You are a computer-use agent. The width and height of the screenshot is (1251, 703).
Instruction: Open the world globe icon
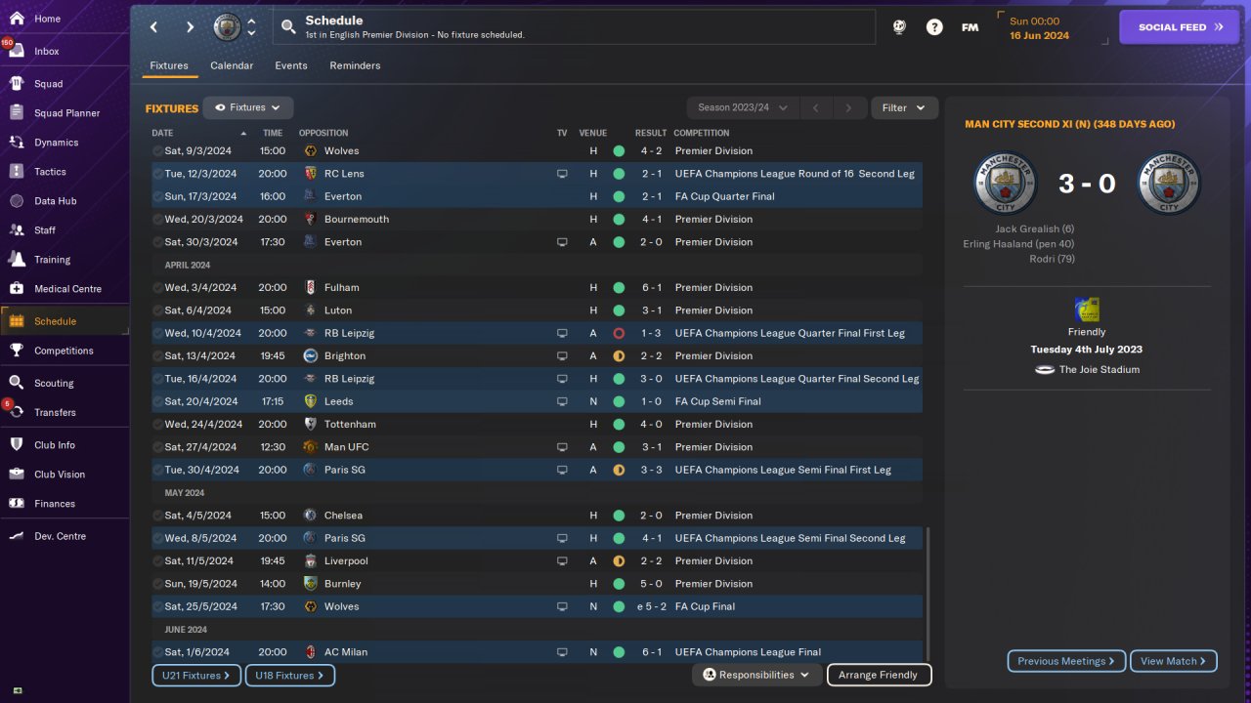coord(899,27)
